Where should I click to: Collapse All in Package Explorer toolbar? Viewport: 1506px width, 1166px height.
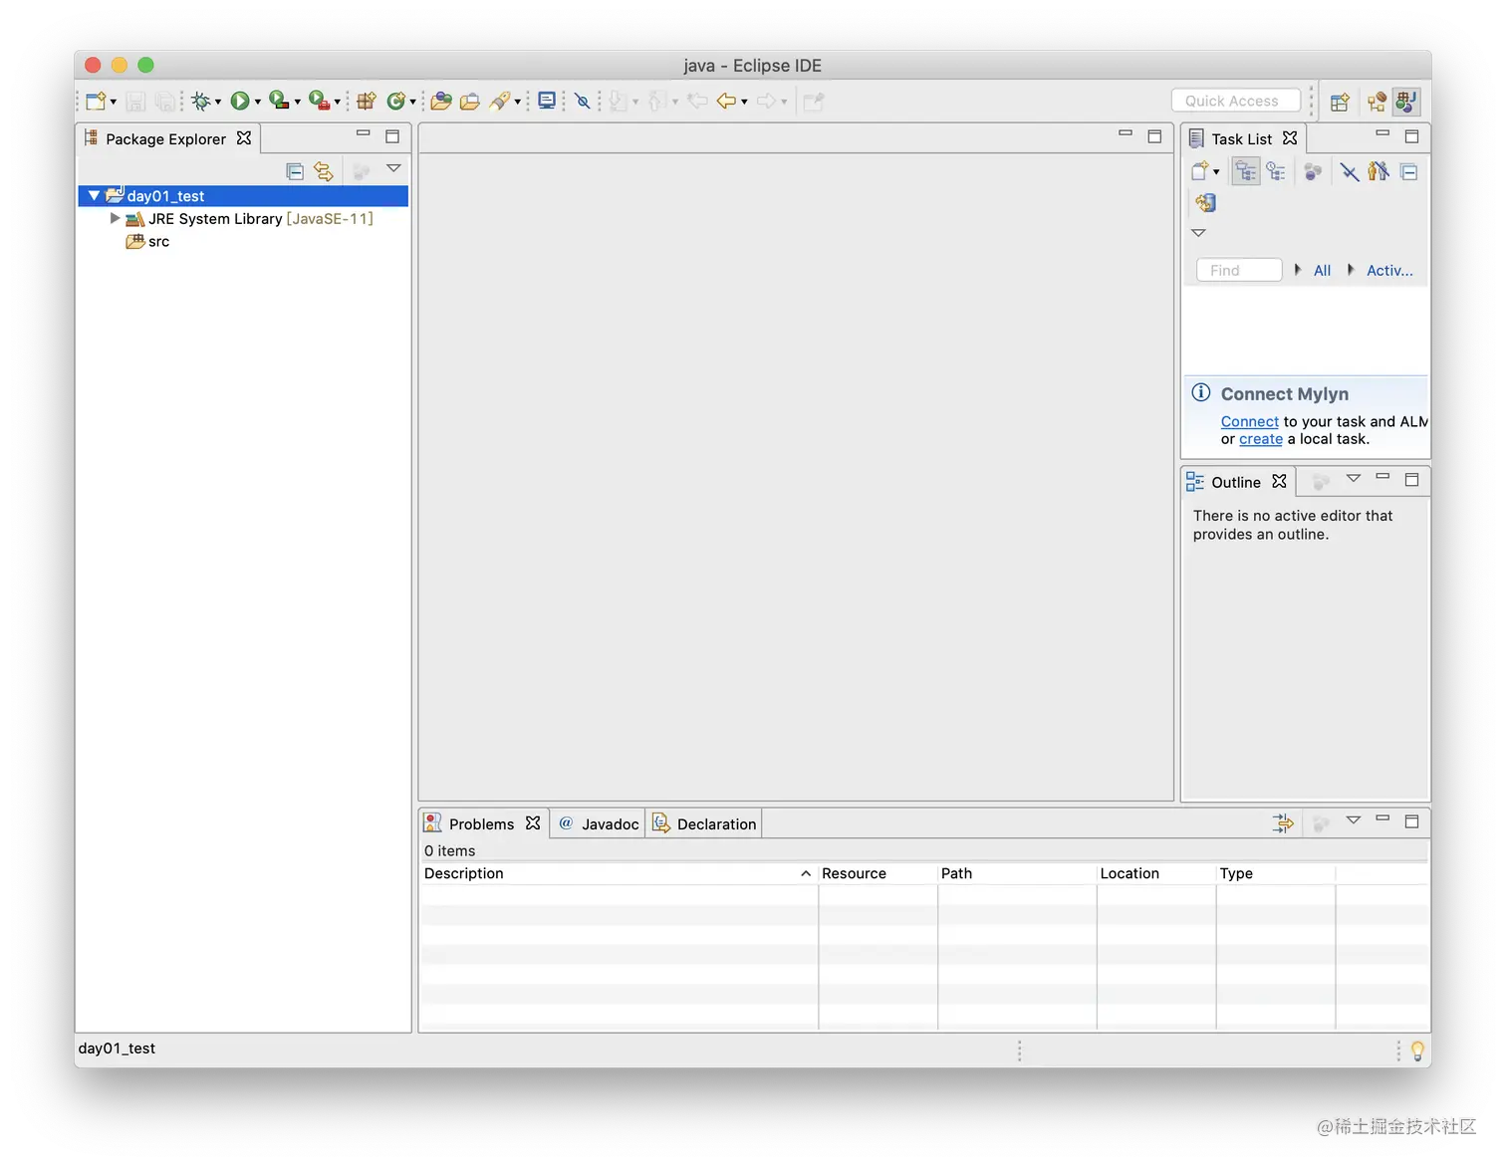point(295,171)
